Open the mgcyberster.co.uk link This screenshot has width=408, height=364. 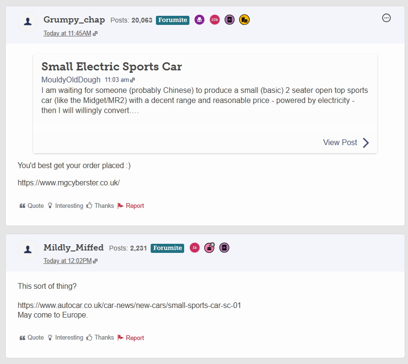point(68,182)
